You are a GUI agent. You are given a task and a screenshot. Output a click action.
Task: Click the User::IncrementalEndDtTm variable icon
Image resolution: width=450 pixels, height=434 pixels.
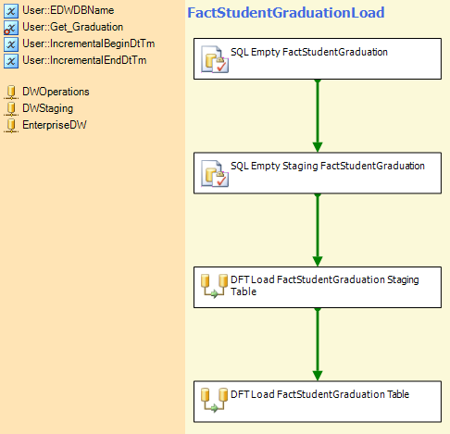tap(11, 61)
